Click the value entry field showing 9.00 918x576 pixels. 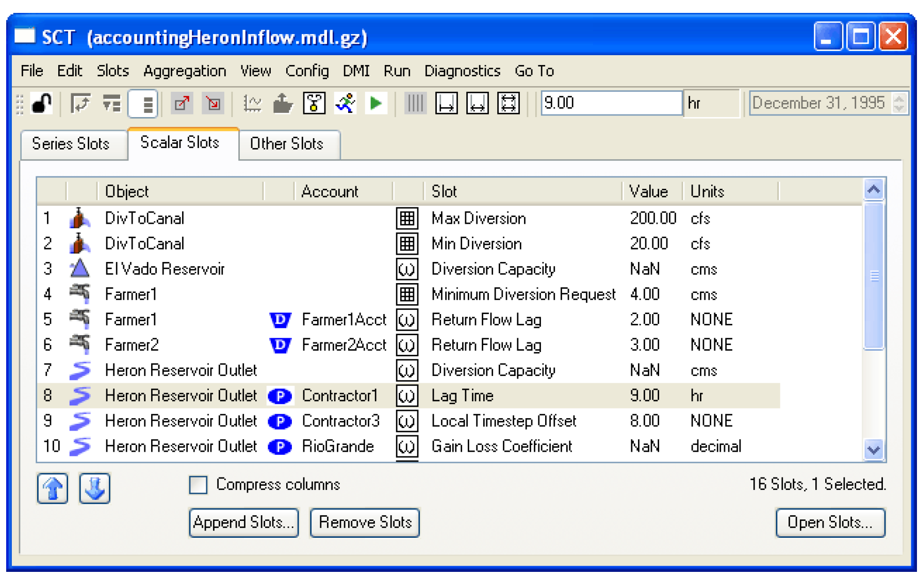coord(611,103)
